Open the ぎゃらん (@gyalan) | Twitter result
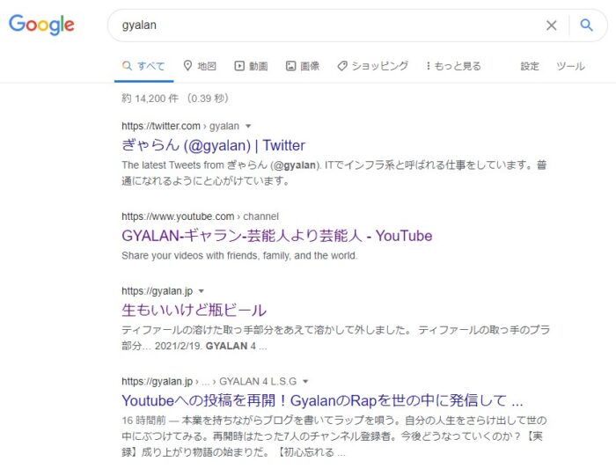This screenshot has width=616, height=476. [x=213, y=145]
